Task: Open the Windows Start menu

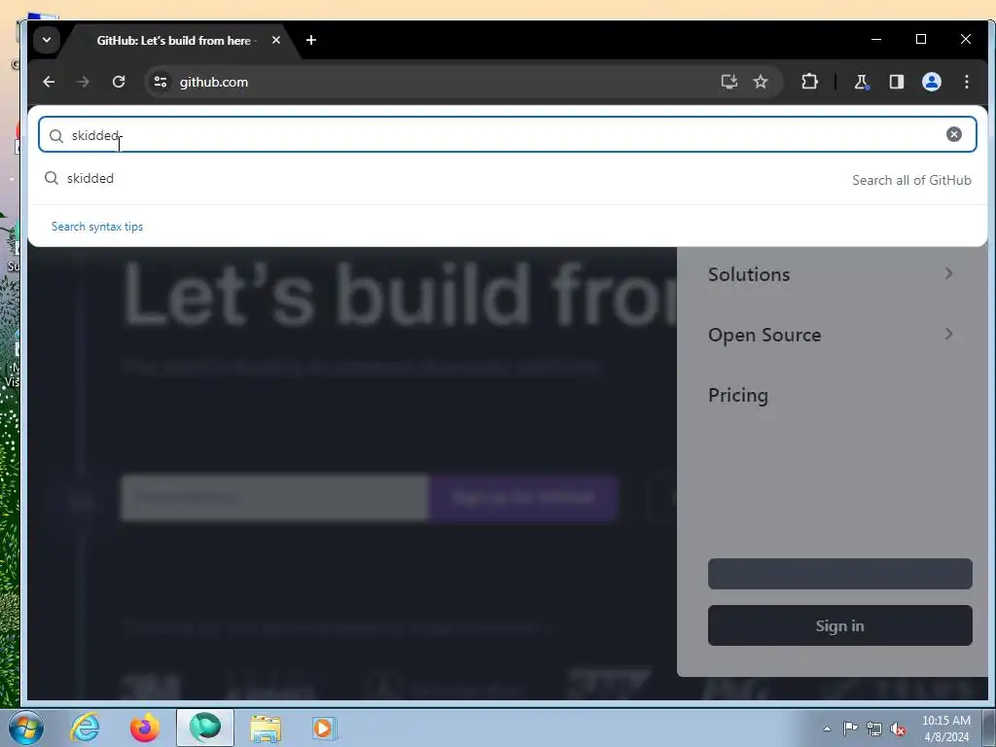Action: pyautogui.click(x=26, y=728)
